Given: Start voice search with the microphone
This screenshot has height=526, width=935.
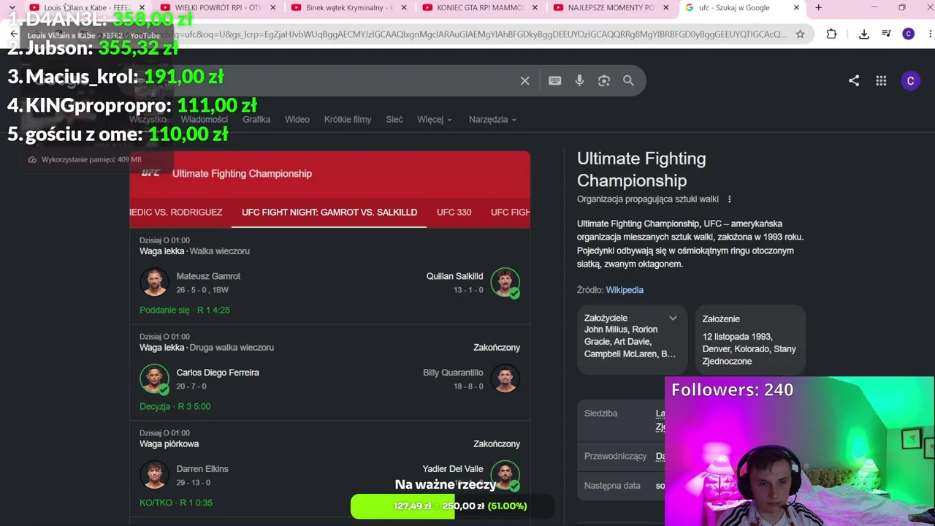Looking at the screenshot, I should click(x=579, y=80).
